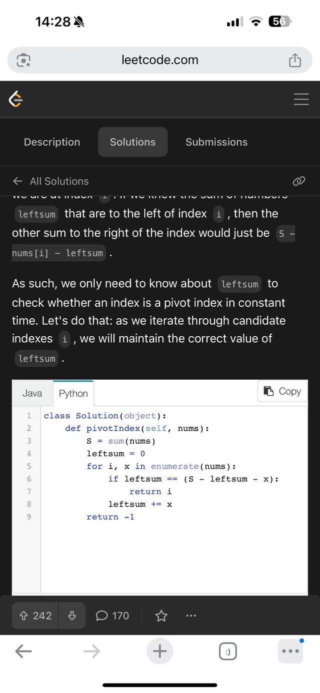Return to All Solutions list
This screenshot has width=320, height=693.
click(x=51, y=181)
